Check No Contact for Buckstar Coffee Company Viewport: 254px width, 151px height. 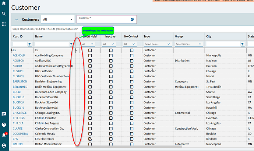point(132,92)
